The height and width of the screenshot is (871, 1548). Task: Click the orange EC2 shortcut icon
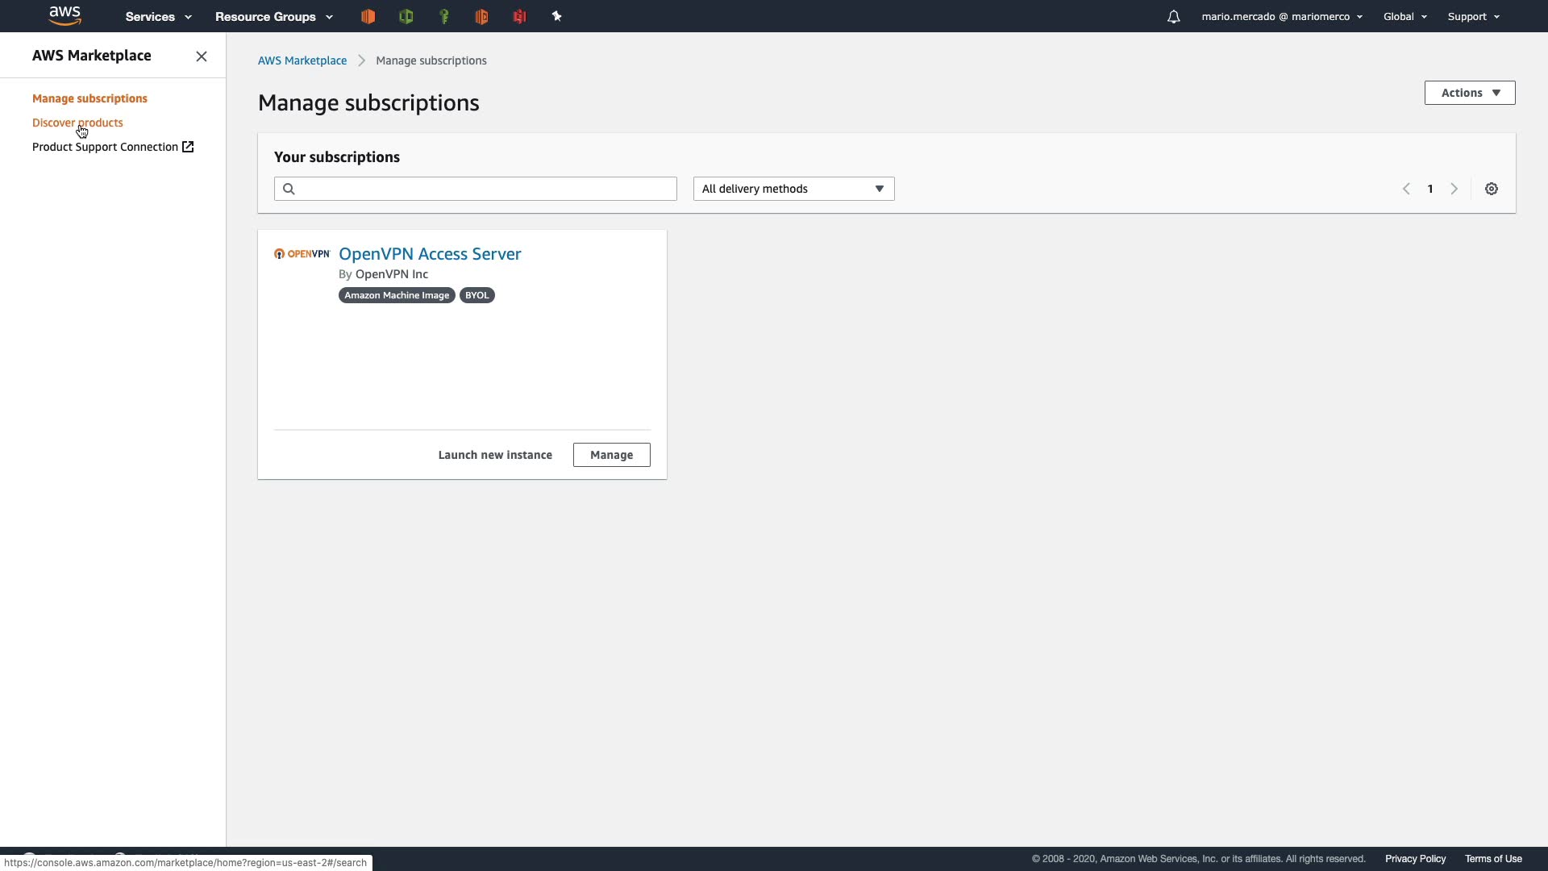[x=368, y=16]
